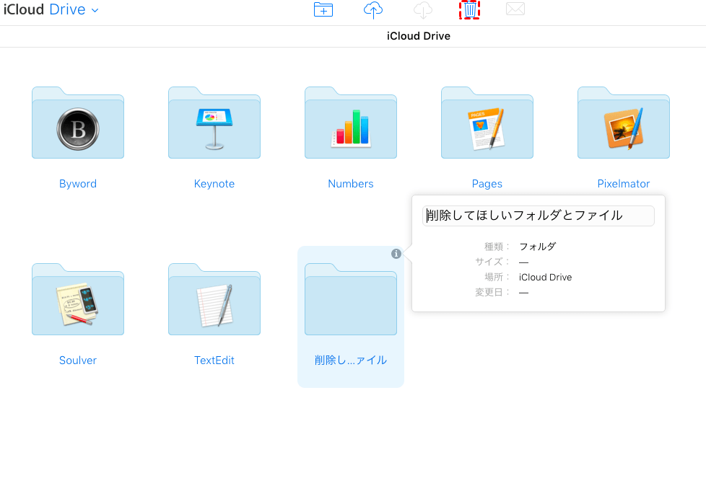Click the Numbers folder name label
This screenshot has height=478, width=706.
coord(351,184)
